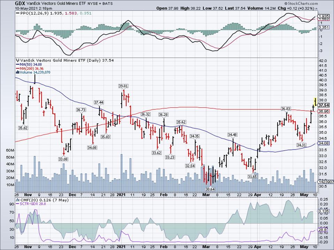Click the price bar icon before 'VanEck Vectors Gold Miners ETF (Daily)'
The image size is (334, 250).
17,60
